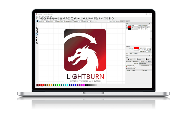
Task: Pick the Draw Lines pencil tool
Action: [37, 27]
